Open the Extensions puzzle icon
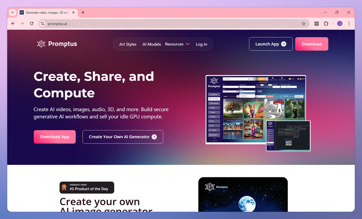Viewport: 362px width, 219px height. (x=326, y=23)
